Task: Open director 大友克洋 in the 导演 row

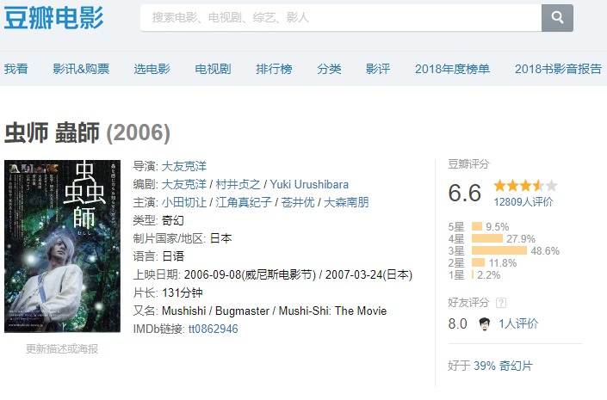Action: coord(184,166)
